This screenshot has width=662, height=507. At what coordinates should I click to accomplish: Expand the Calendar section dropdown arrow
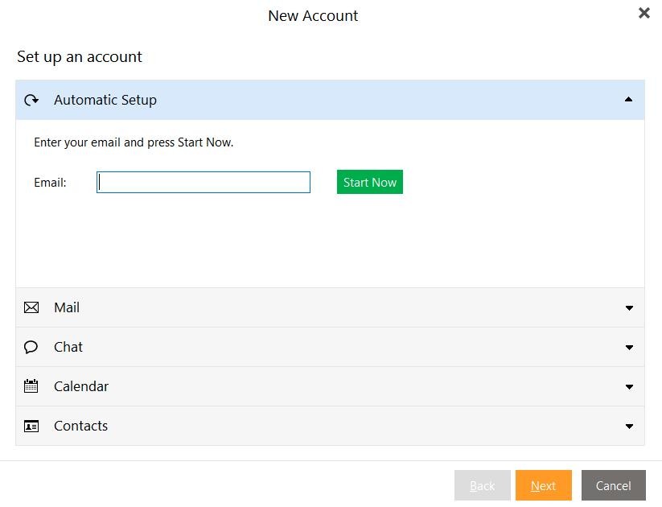(629, 387)
